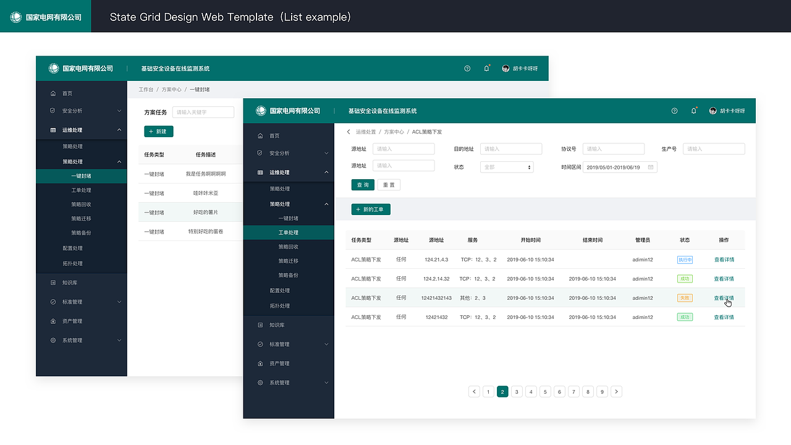The image size is (791, 445).
Task: Click the 知识库 icon in the back window sidebar
Action: (x=53, y=282)
